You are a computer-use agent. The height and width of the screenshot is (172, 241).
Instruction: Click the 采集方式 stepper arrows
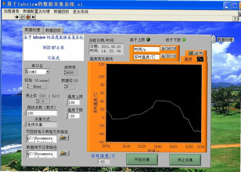(x=25, y=124)
